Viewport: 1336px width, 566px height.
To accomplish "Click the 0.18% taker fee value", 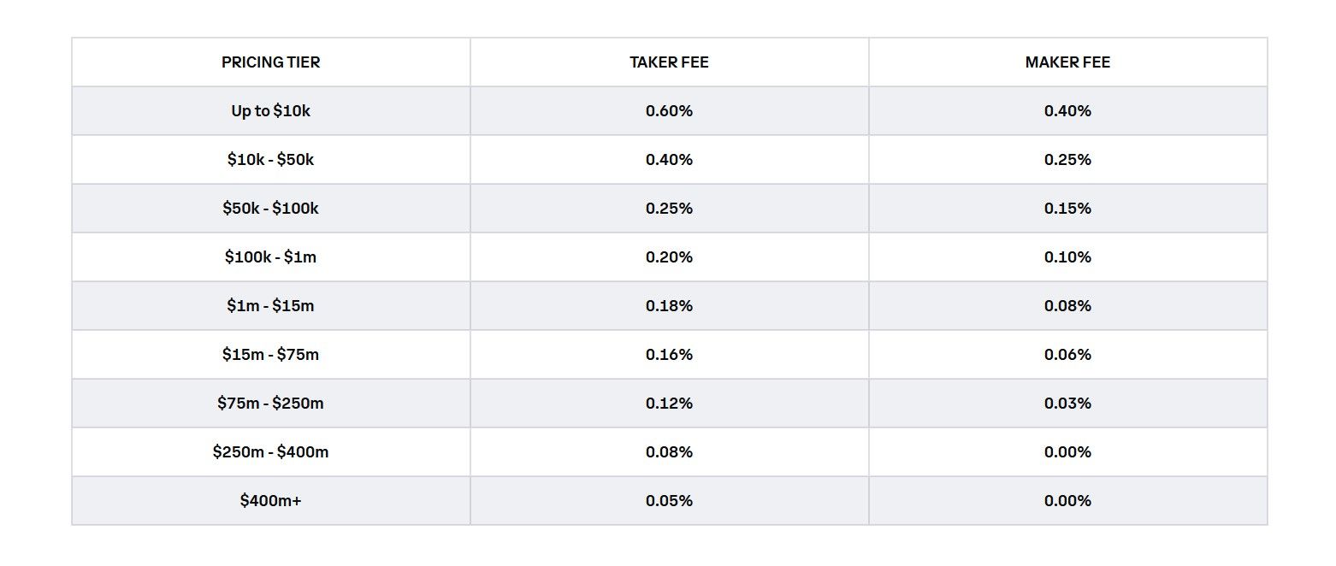I will pos(669,306).
